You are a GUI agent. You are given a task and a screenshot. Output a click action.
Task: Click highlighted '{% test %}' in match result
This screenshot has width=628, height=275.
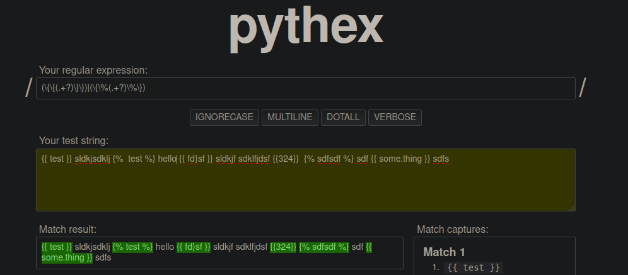click(132, 247)
